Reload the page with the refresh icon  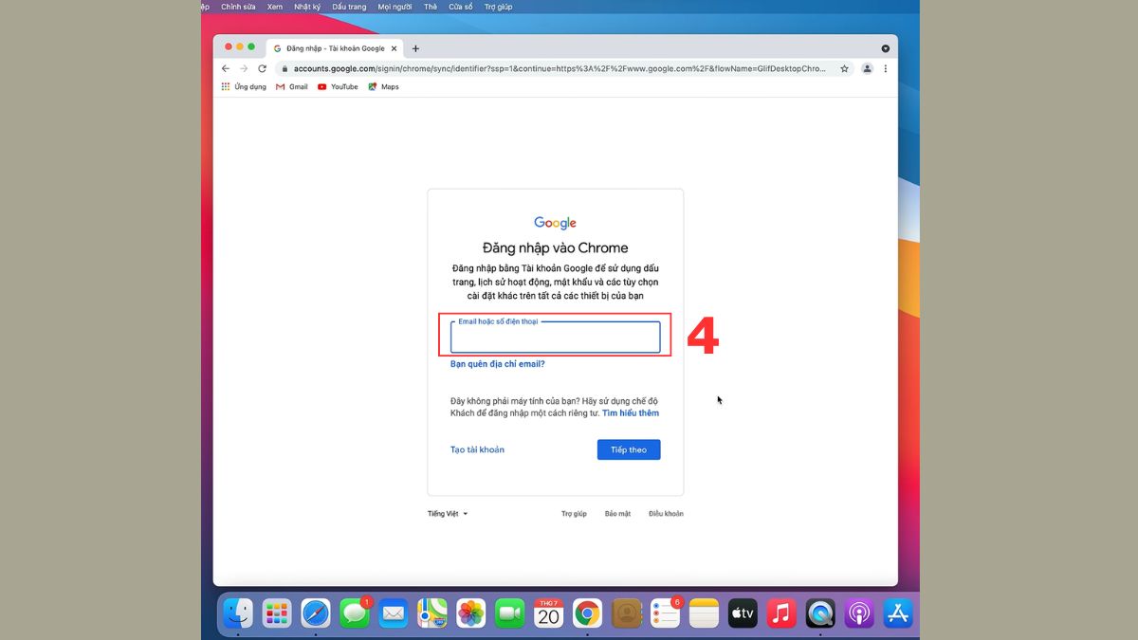click(x=263, y=68)
